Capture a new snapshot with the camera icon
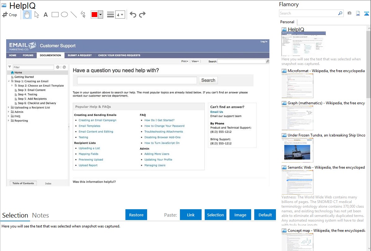The image size is (371, 251). 349,13
